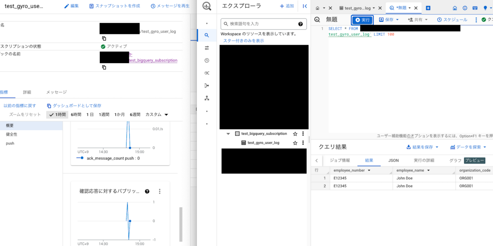Click 実行 to run the query
The width and height of the screenshot is (493, 246).
point(362,20)
